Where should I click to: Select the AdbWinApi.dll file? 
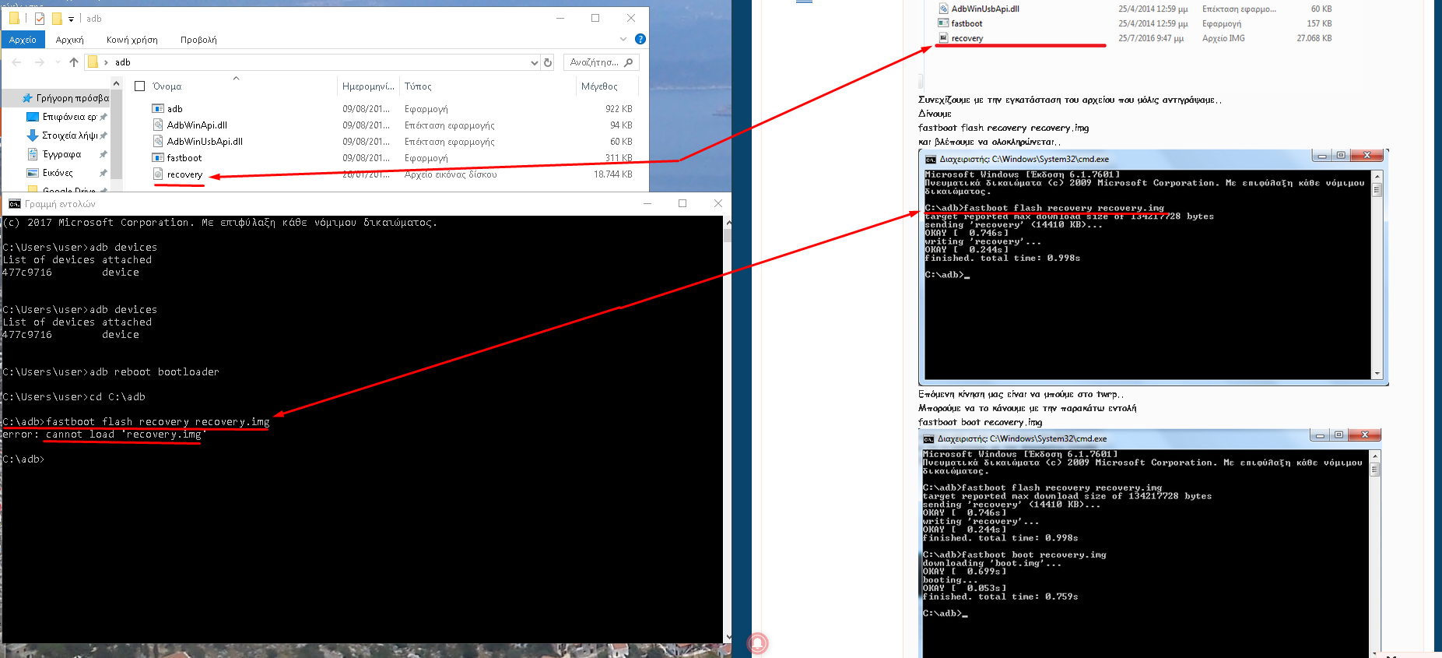[197, 125]
